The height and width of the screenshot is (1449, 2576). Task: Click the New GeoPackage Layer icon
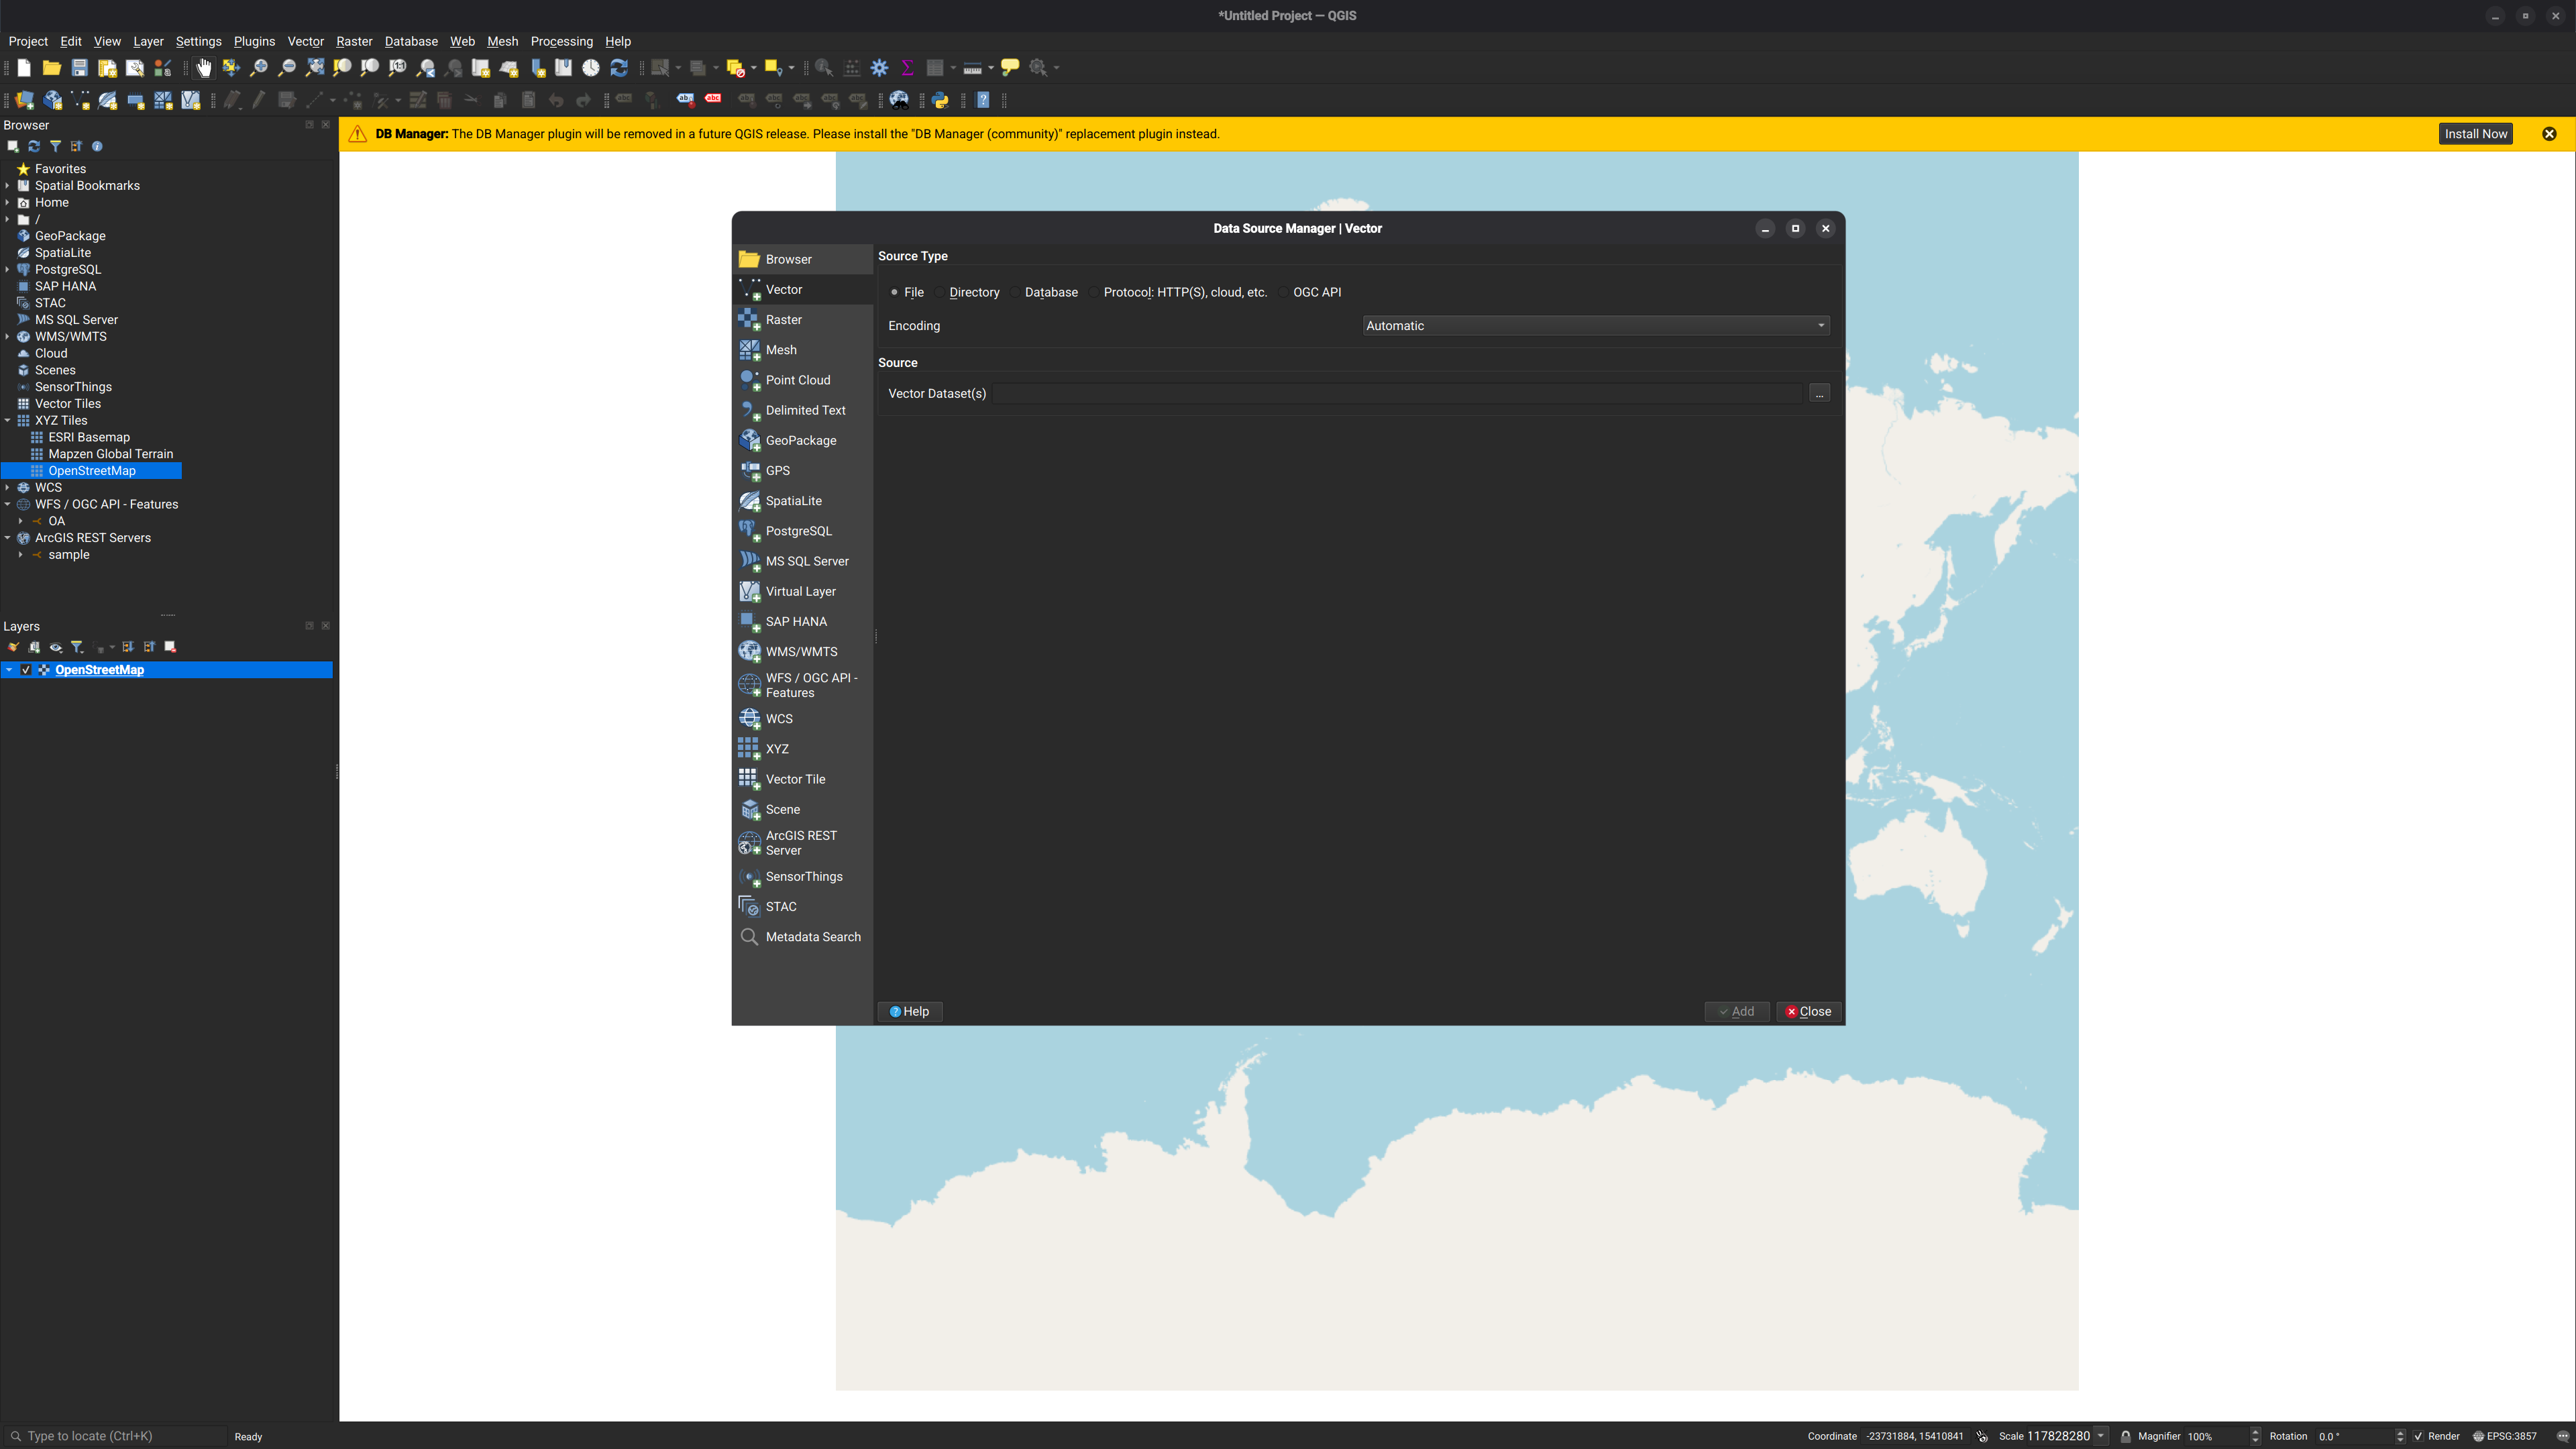pyautogui.click(x=53, y=100)
